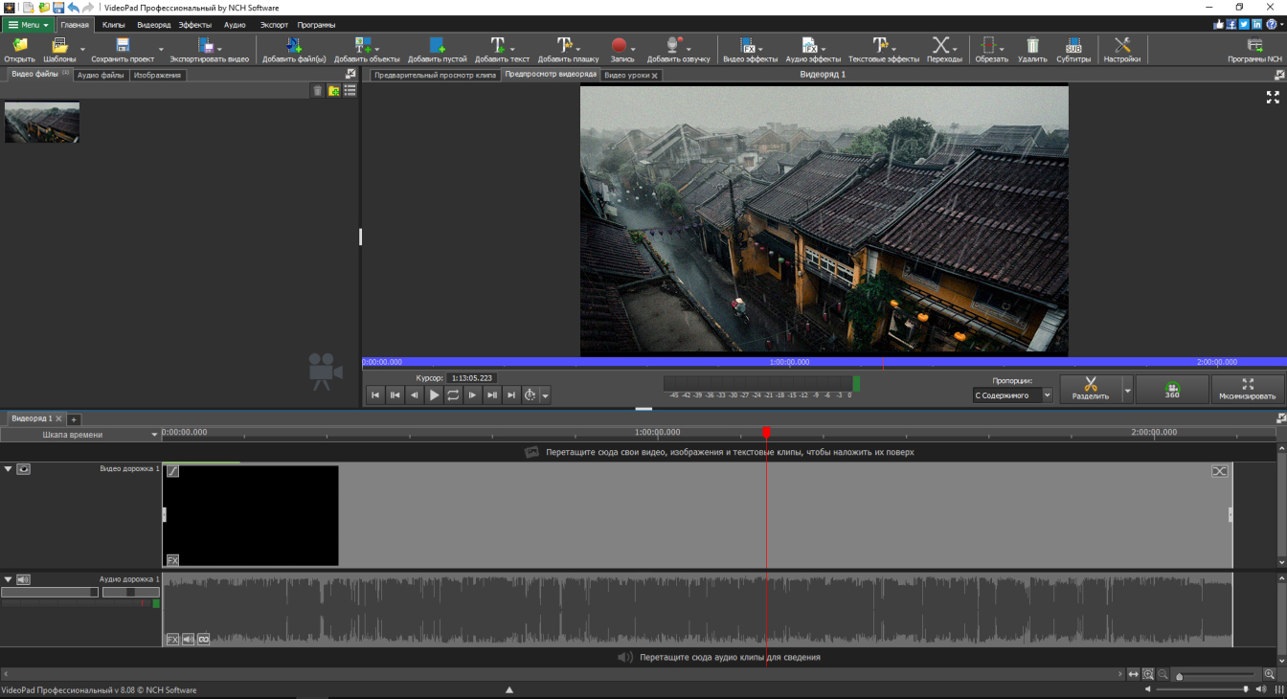Adjust Аудио дорожка 1 pan slider
The height and width of the screenshot is (699, 1287).
(130, 592)
